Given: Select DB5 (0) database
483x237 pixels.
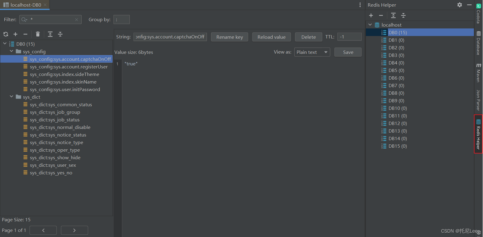Looking at the screenshot, I should (396, 70).
